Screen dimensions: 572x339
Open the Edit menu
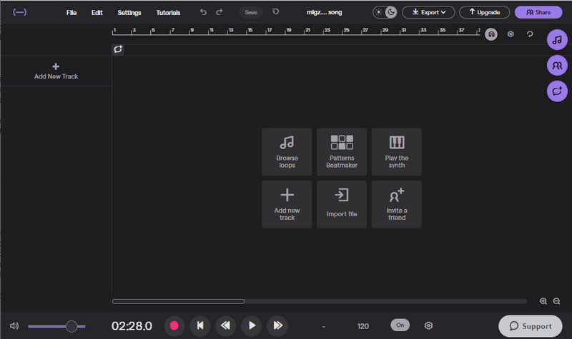pos(97,12)
